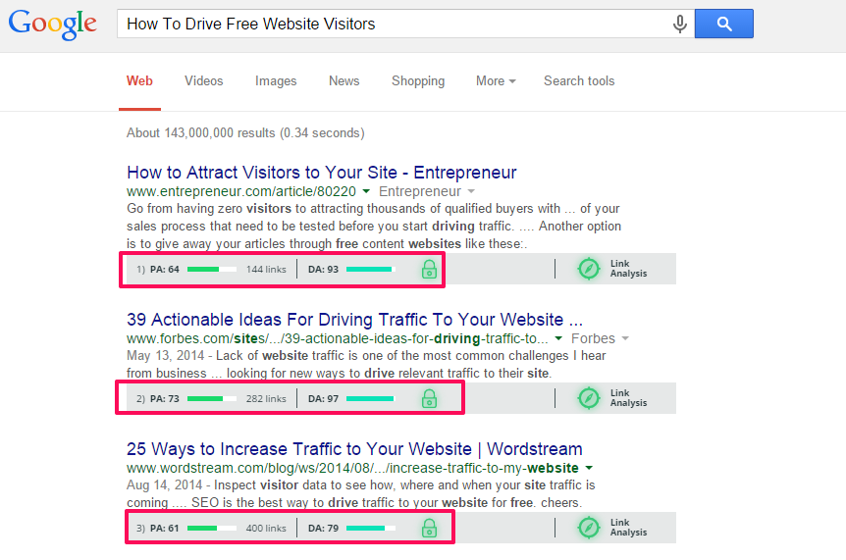Click the blue search magnifier button
Viewport: 846px width, 560px height.
pos(723,24)
